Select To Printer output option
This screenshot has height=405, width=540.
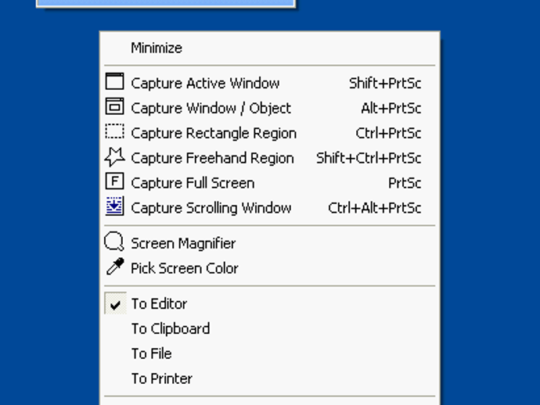coord(161,378)
